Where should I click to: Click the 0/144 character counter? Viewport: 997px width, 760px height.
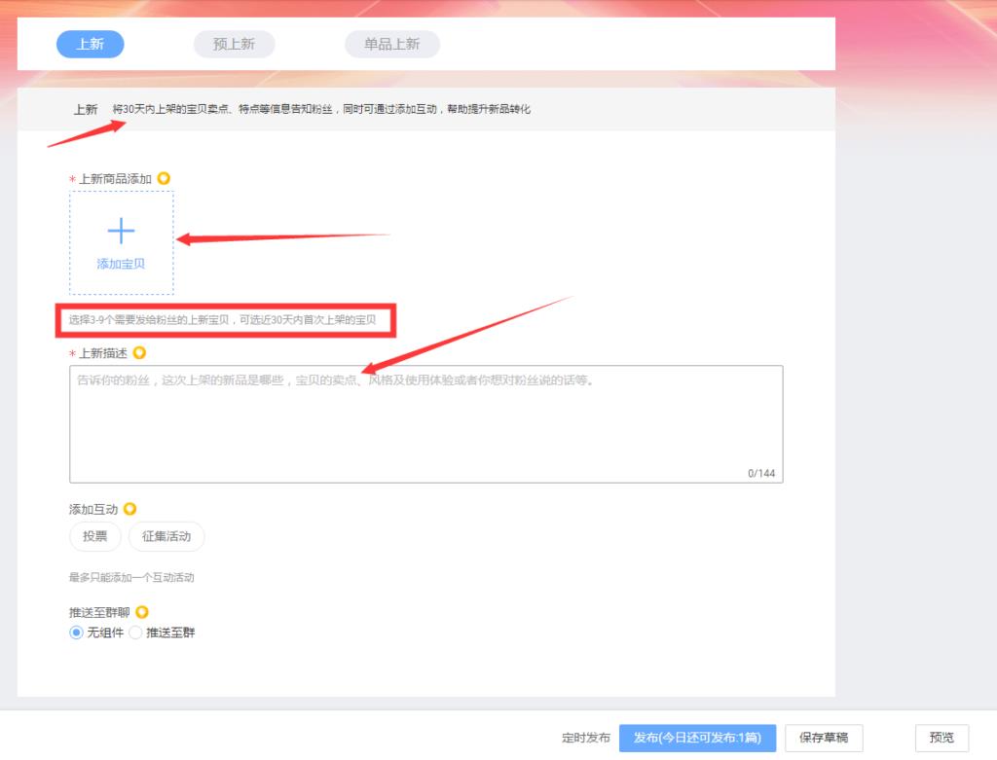point(761,473)
